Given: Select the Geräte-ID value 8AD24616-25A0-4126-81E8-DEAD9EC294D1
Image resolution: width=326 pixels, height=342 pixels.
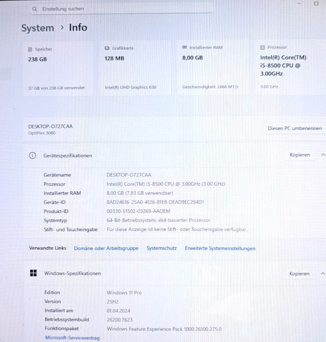Looking at the screenshot, I should [155, 202].
